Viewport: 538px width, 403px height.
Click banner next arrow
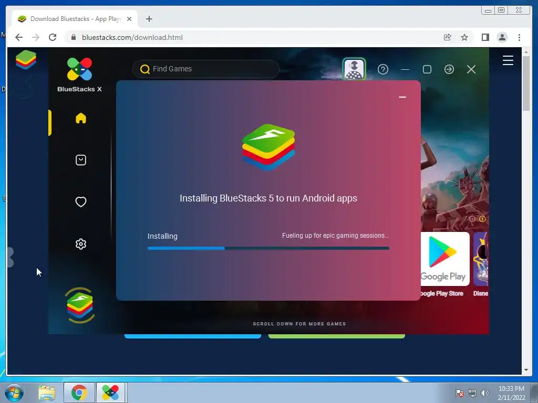(x=482, y=219)
